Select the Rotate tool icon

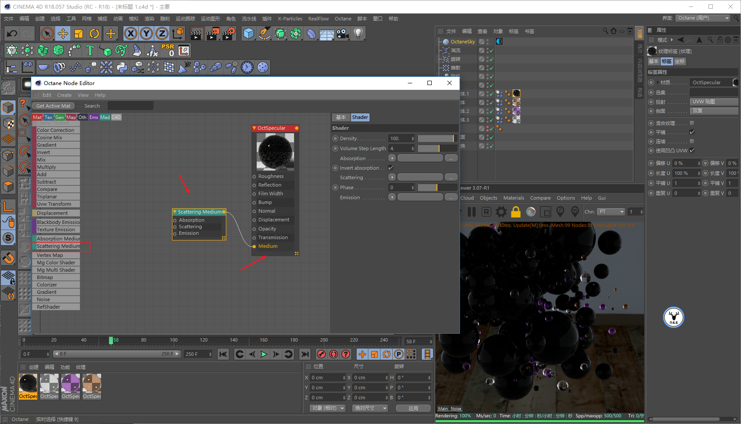[94, 34]
